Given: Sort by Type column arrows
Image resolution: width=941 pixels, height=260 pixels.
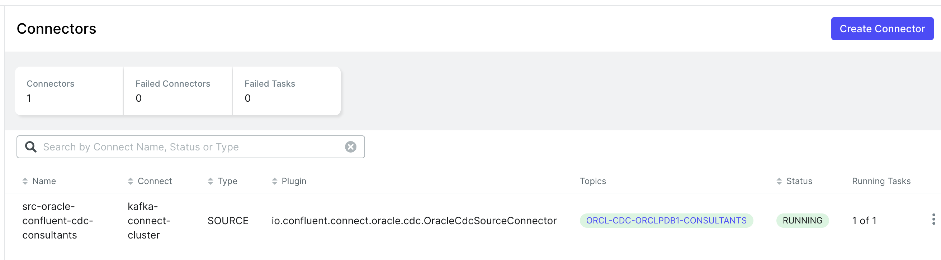Looking at the screenshot, I should pos(211,181).
